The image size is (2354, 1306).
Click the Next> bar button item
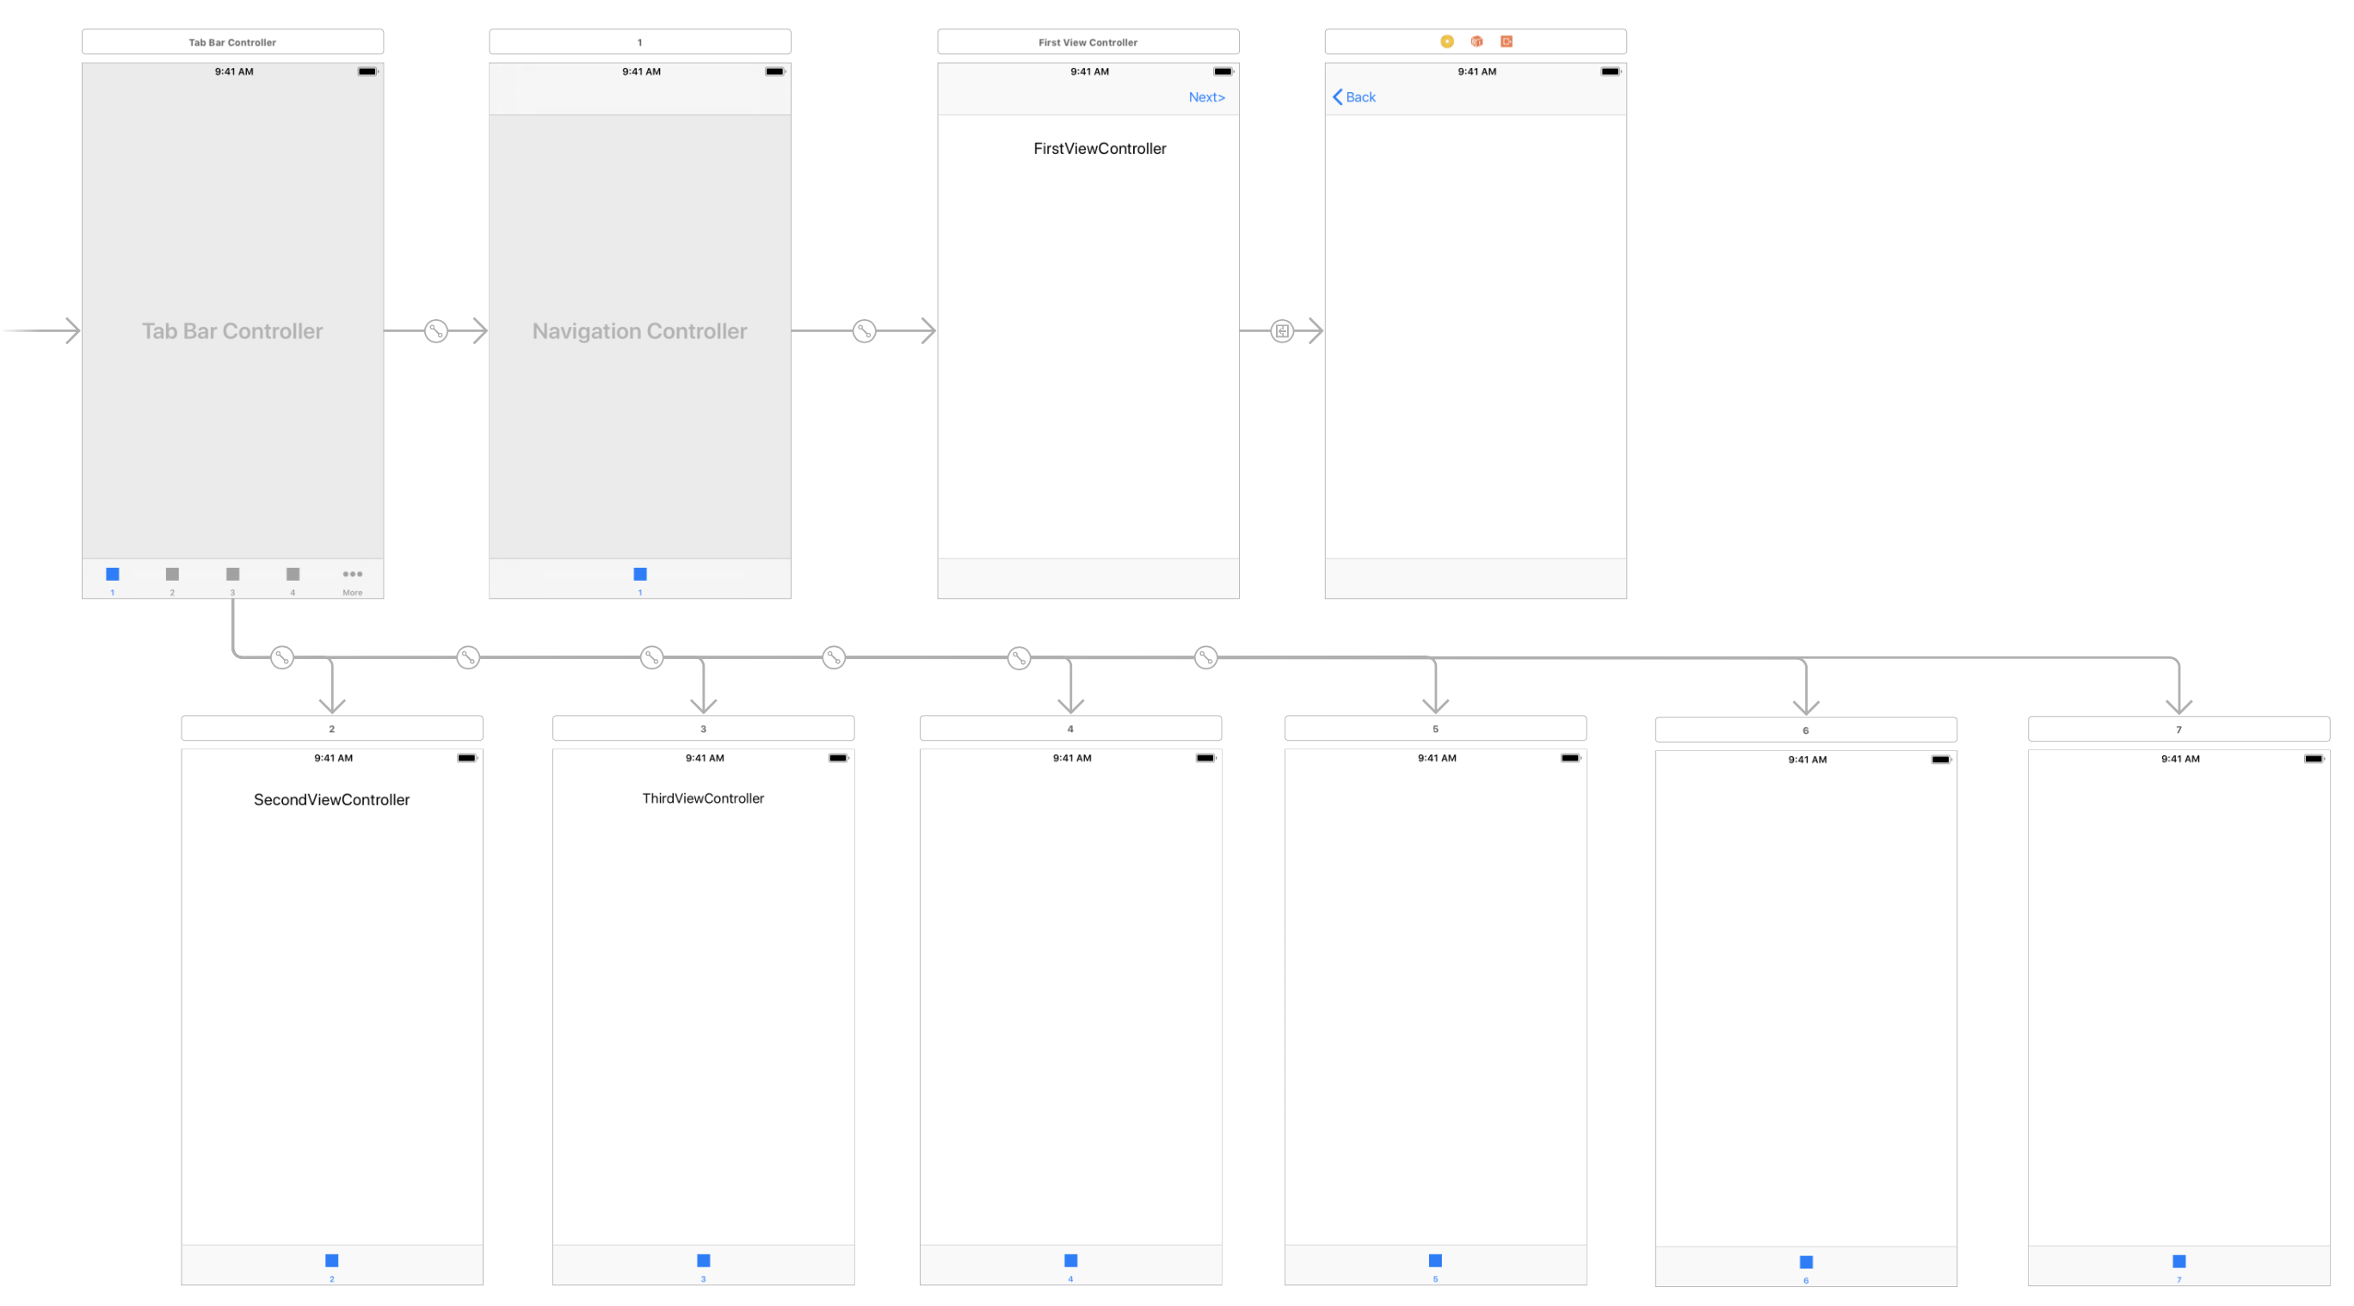[1206, 97]
